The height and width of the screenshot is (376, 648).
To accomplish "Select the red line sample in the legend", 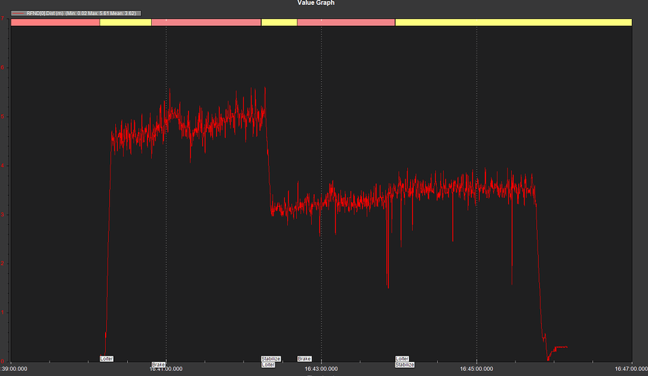I will (18, 12).
